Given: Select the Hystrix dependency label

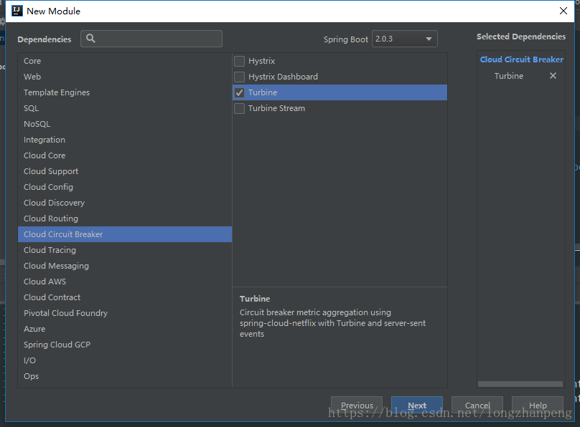Looking at the screenshot, I should pos(261,61).
